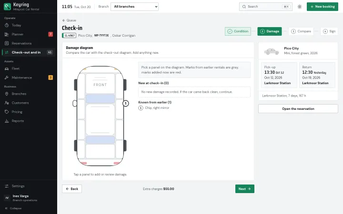Select the FRONT hood panel on diagram

tap(100, 84)
